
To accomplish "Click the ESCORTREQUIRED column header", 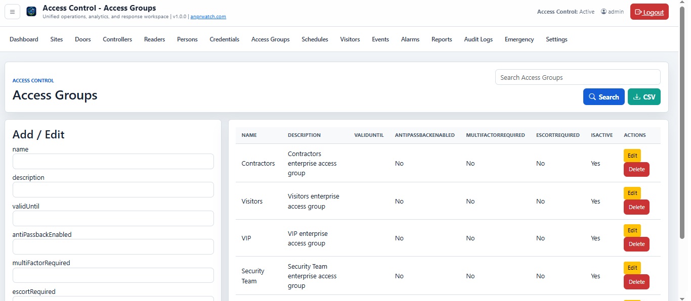I will 558,135.
